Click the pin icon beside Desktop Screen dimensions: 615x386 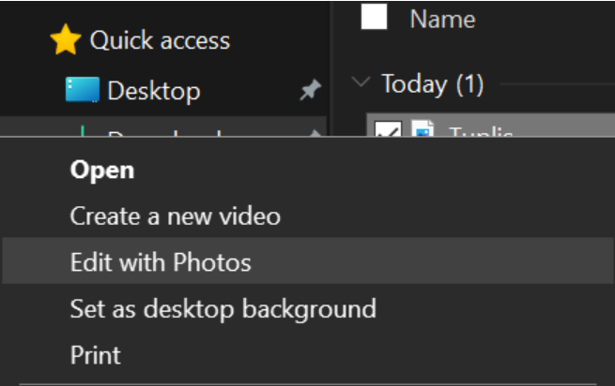pos(309,90)
